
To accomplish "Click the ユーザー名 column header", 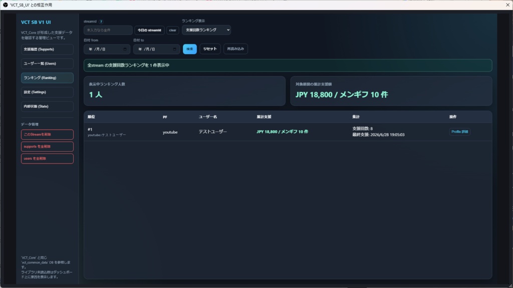I will [x=208, y=117].
